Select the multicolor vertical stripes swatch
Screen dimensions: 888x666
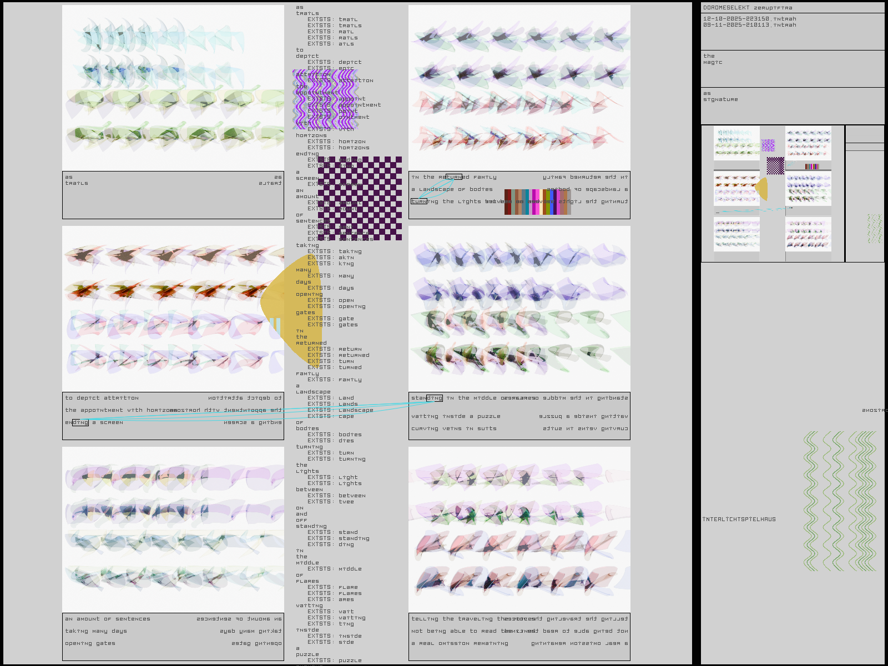[x=537, y=202]
